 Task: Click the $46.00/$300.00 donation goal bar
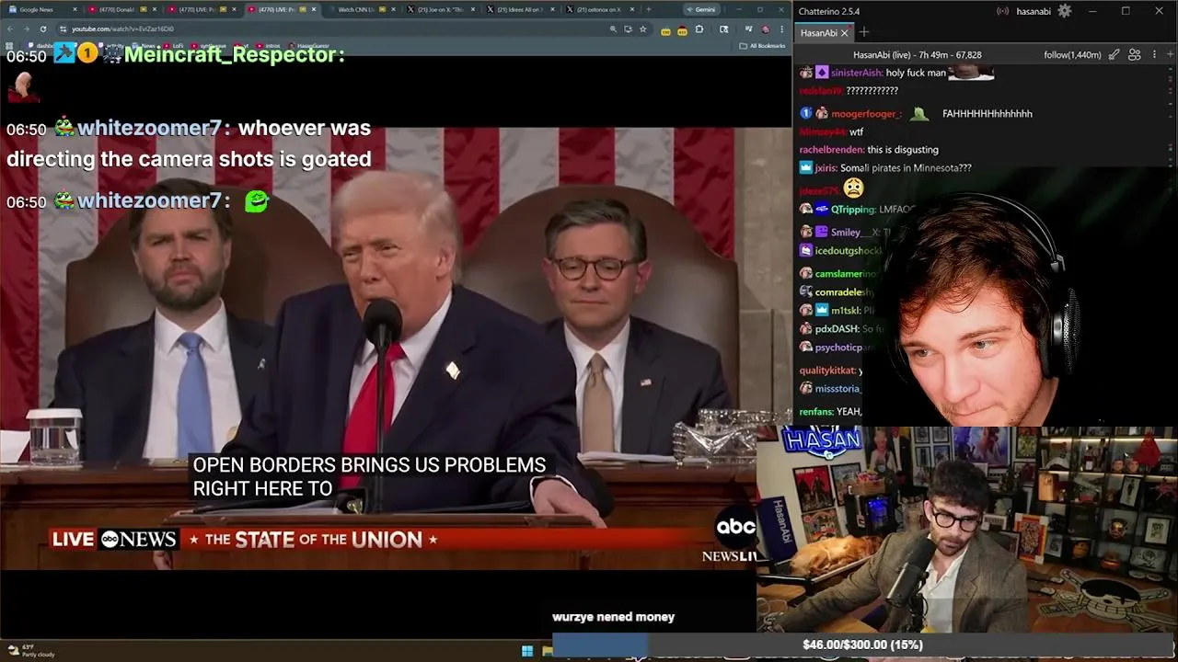pyautogui.click(x=862, y=645)
